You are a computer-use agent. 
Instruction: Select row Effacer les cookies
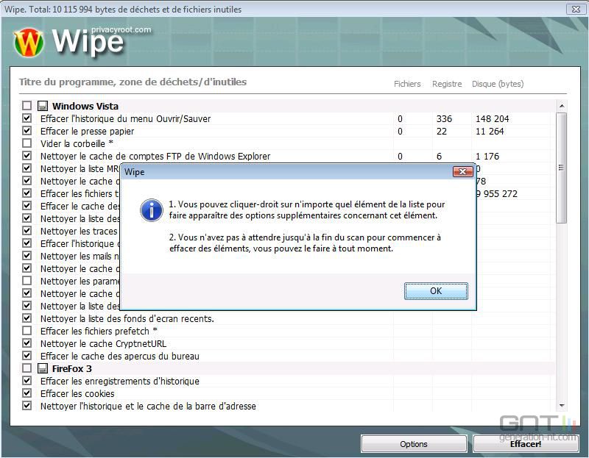tap(288, 393)
